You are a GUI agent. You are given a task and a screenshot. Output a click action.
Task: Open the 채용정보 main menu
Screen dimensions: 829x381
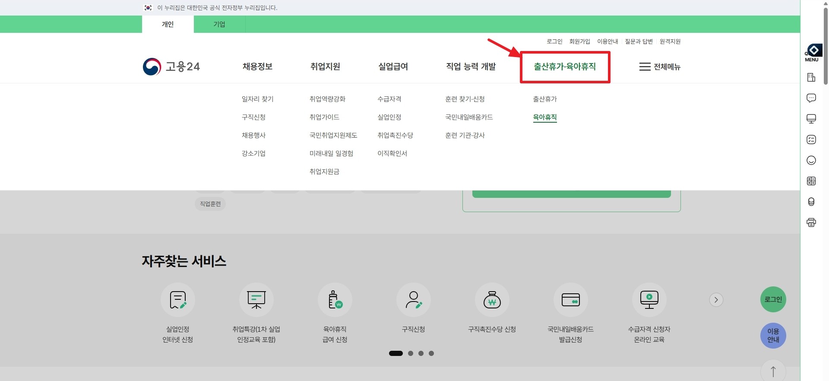(257, 67)
